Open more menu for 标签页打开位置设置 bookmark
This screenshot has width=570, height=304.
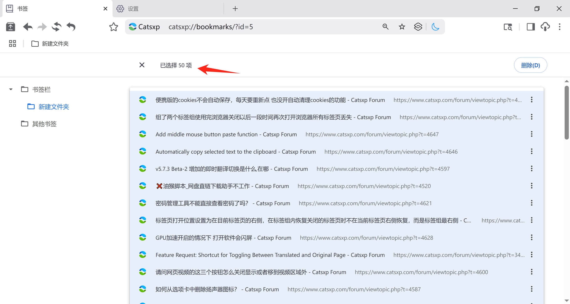tap(531, 220)
